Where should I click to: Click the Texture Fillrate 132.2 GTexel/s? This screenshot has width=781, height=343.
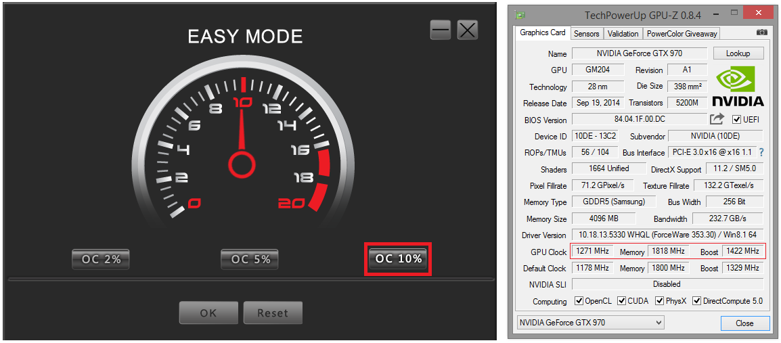click(728, 185)
